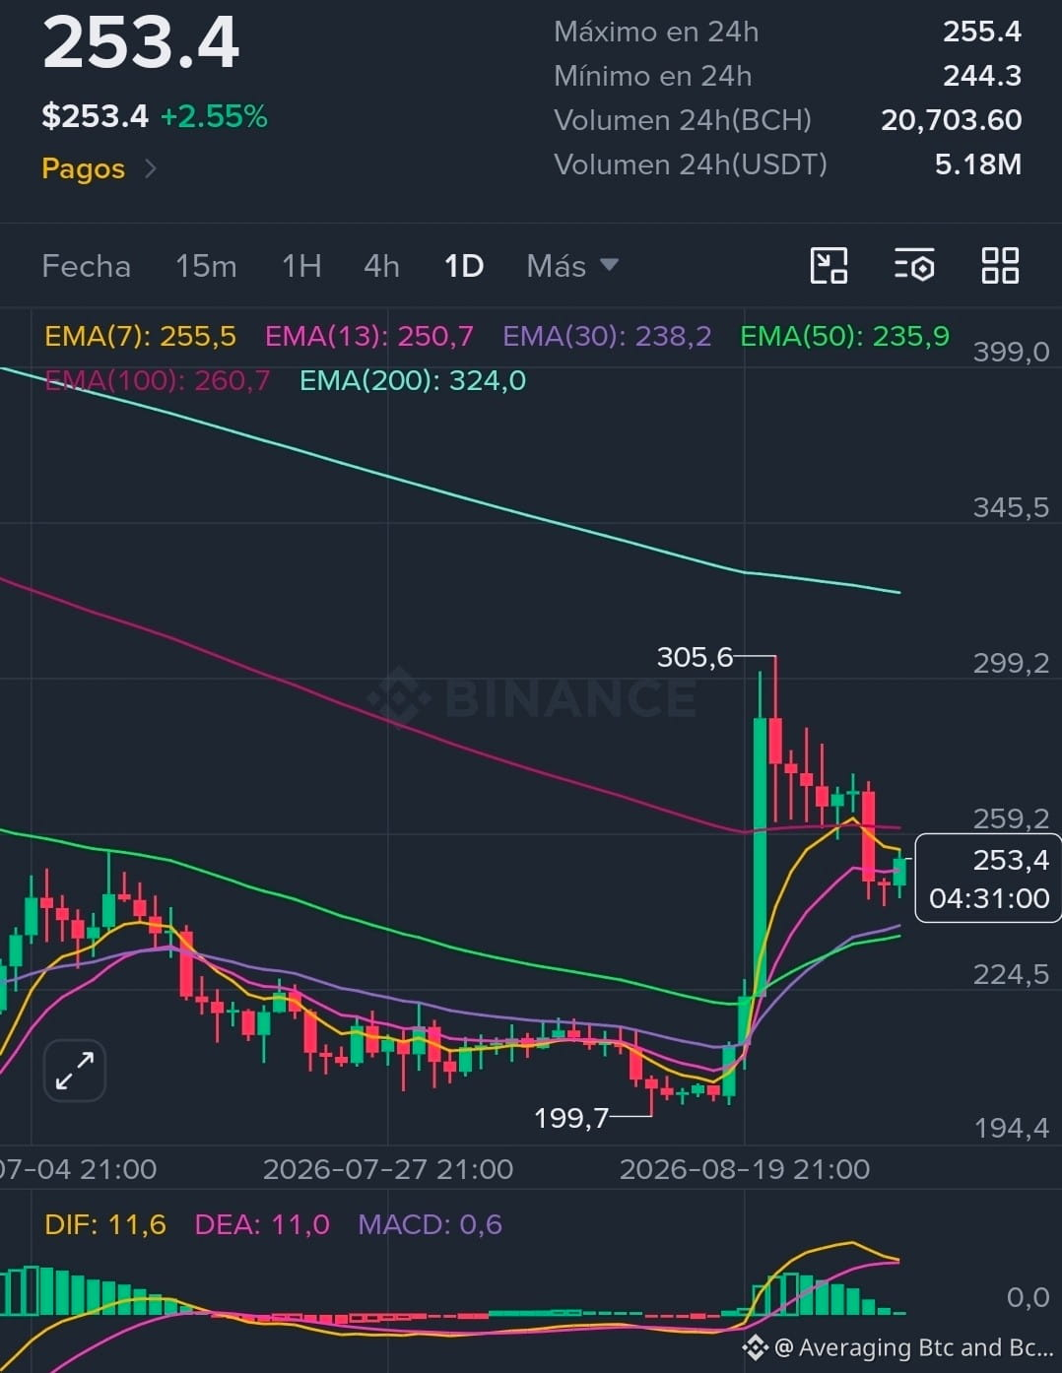Open the indicator settings icon
The height and width of the screenshot is (1373, 1062).
(914, 266)
